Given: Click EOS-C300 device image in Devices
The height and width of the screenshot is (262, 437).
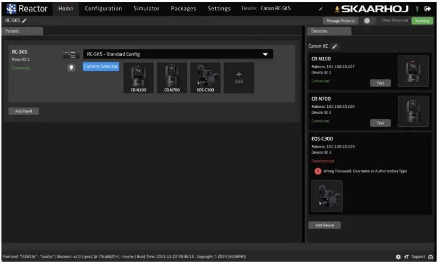Looking at the screenshot, I should [327, 196].
